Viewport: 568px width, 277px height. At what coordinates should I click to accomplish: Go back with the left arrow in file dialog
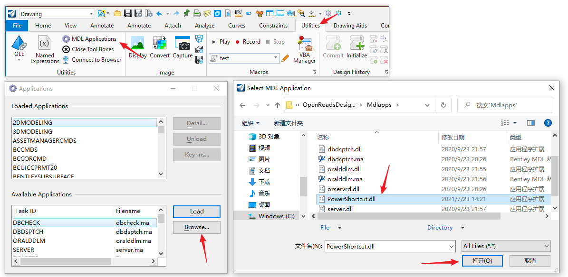point(242,105)
